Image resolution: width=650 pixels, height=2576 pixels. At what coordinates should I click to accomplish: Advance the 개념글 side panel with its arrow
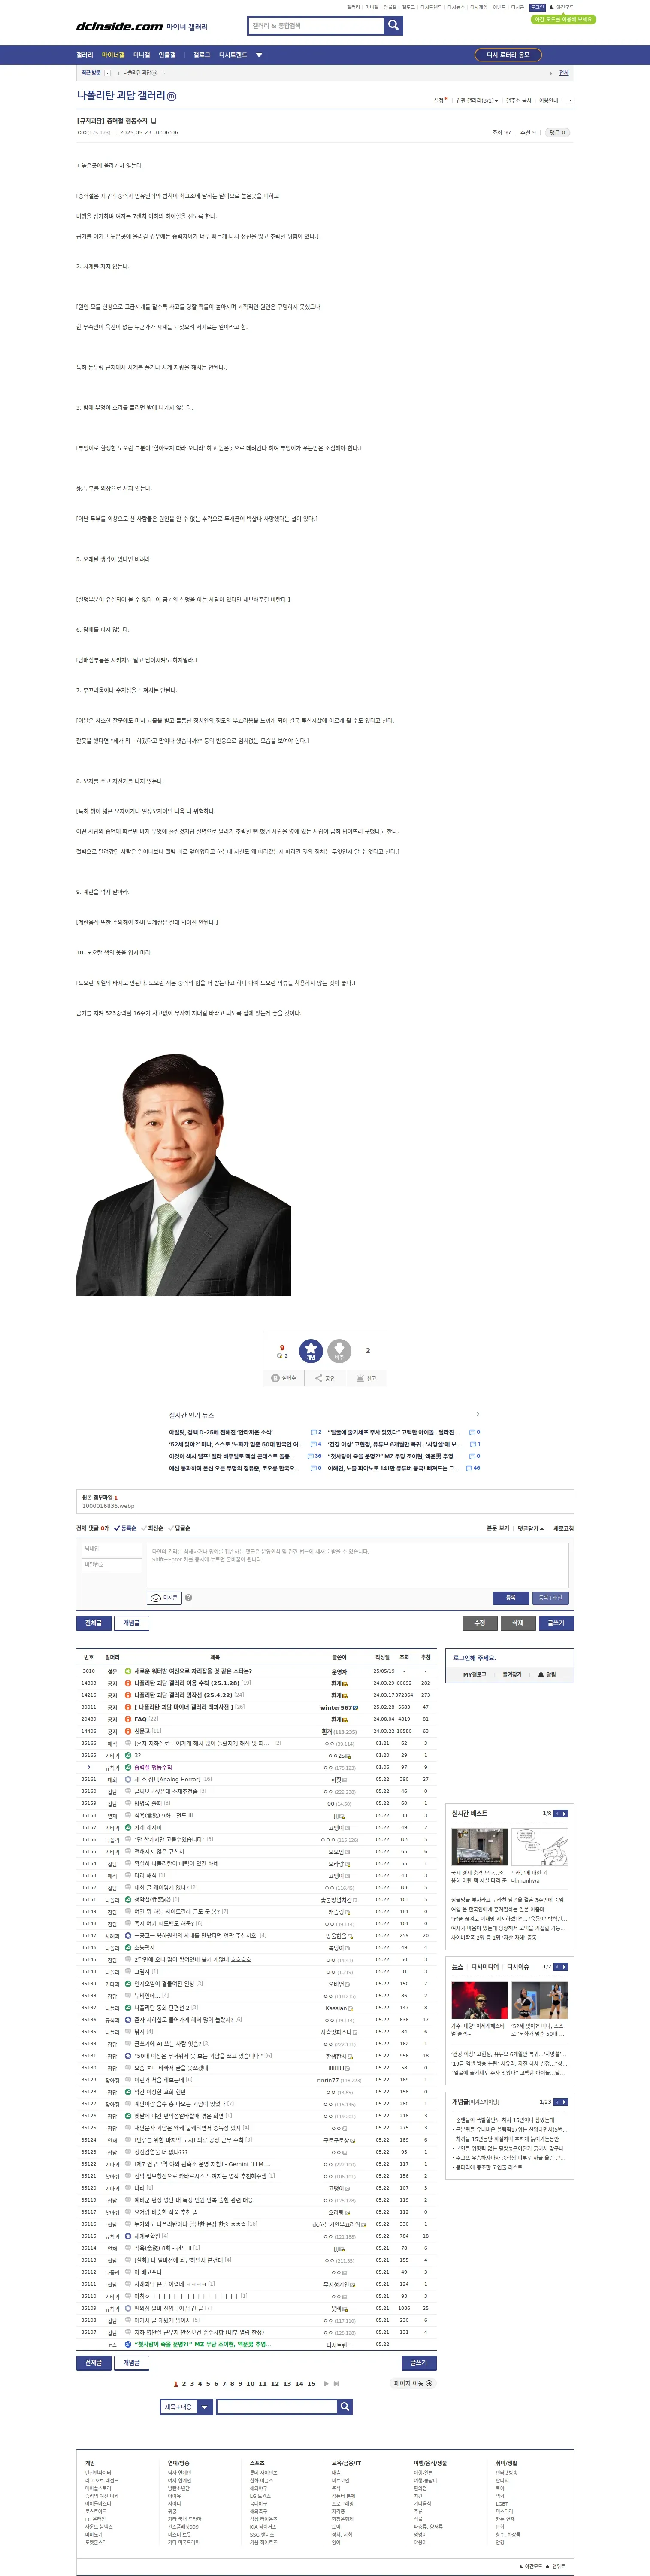tap(564, 2101)
